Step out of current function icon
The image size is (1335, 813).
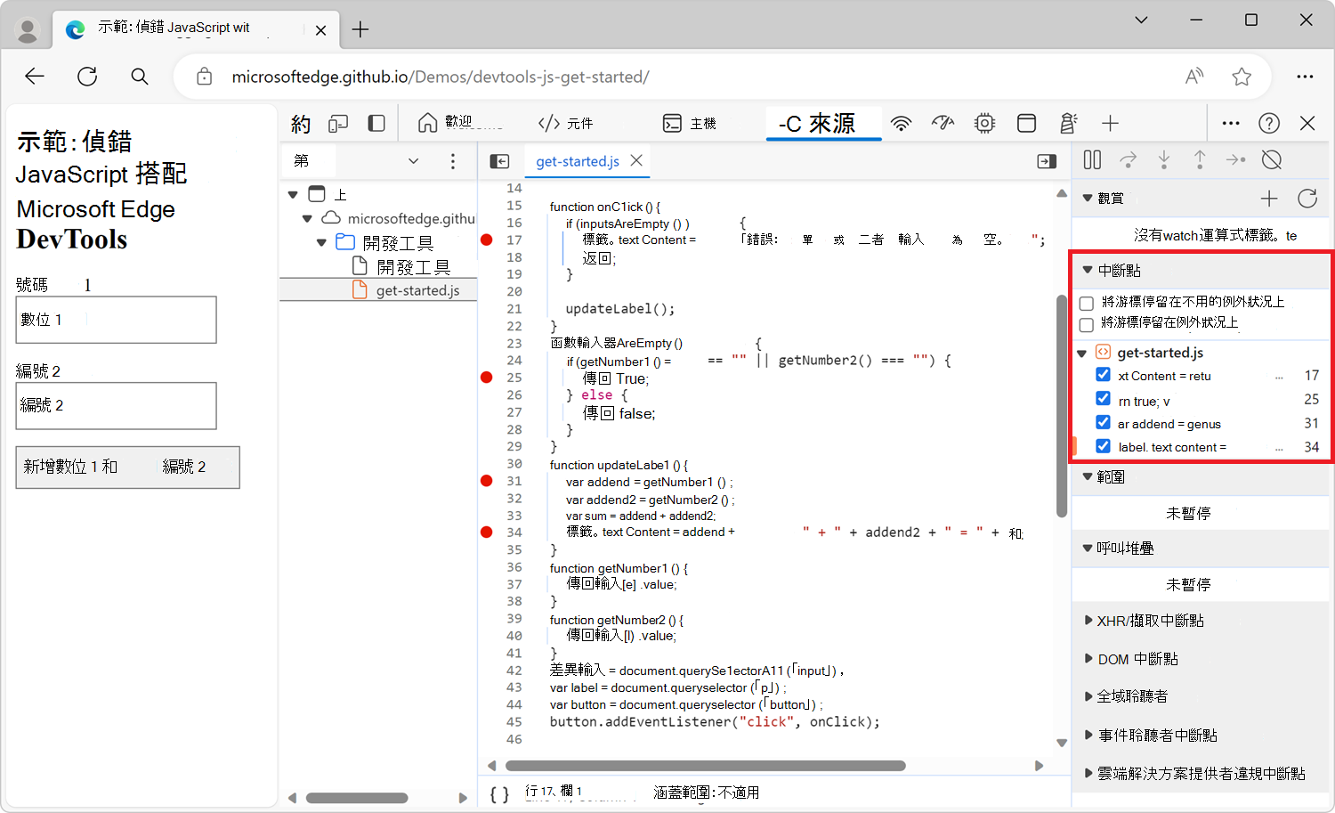coord(1200,159)
